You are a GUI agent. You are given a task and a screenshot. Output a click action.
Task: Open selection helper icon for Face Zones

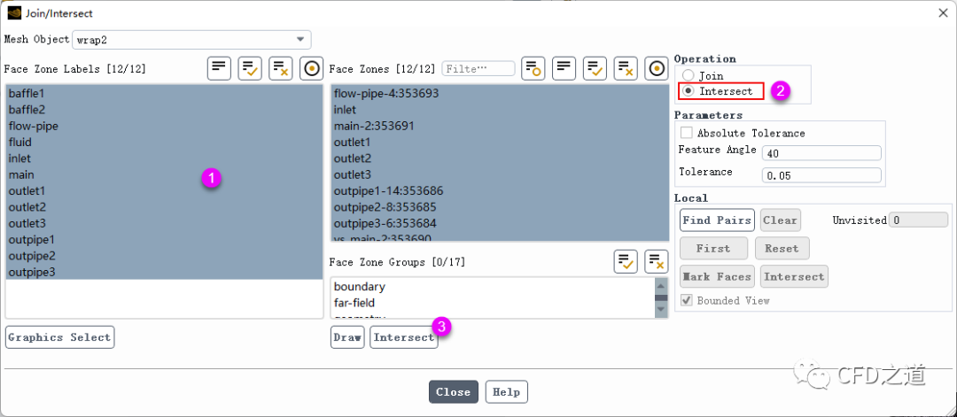pos(657,68)
